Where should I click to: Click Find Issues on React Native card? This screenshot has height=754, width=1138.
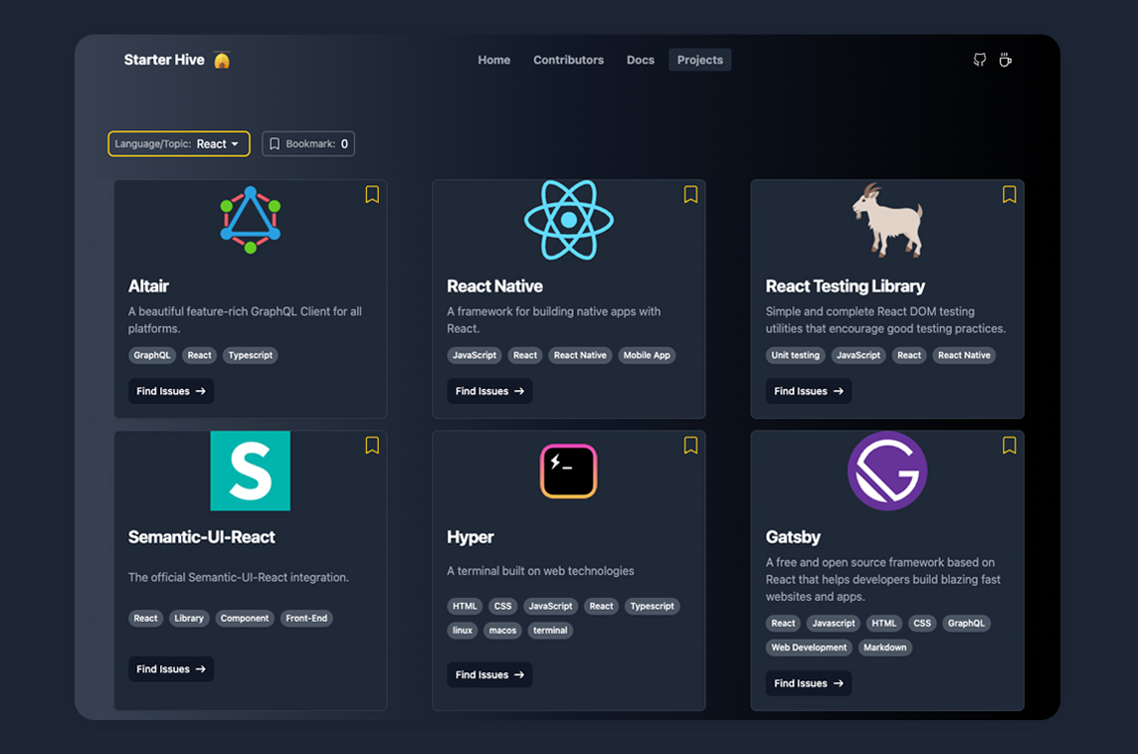tap(489, 391)
